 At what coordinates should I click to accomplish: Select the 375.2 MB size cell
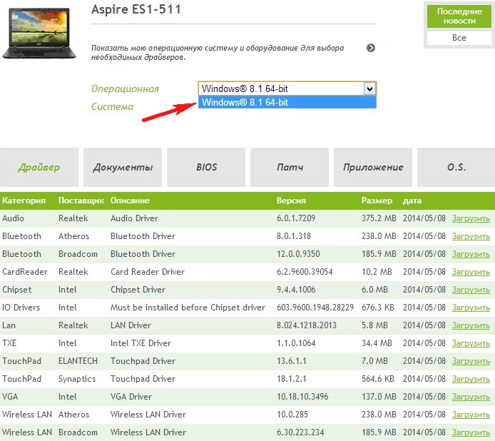tap(379, 218)
